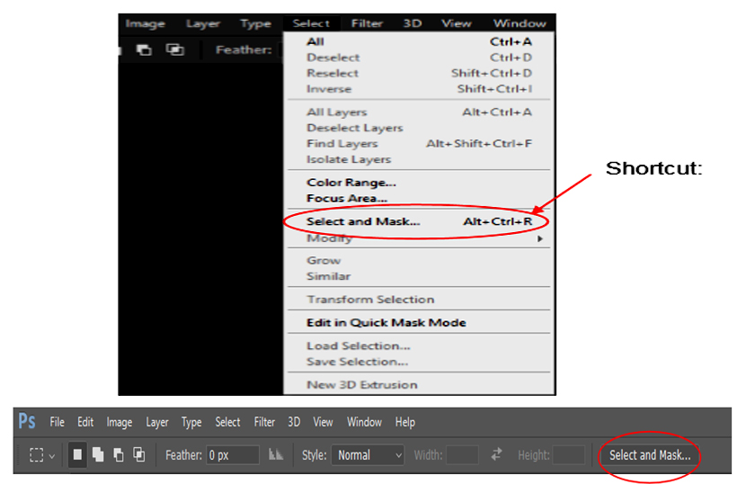Open the Filter menu in top dark bar

tap(367, 23)
